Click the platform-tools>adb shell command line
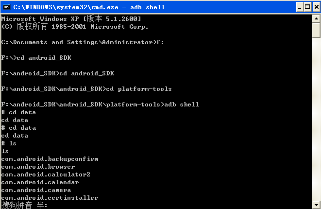Viewport: 321px width, 209px height. click(100, 104)
